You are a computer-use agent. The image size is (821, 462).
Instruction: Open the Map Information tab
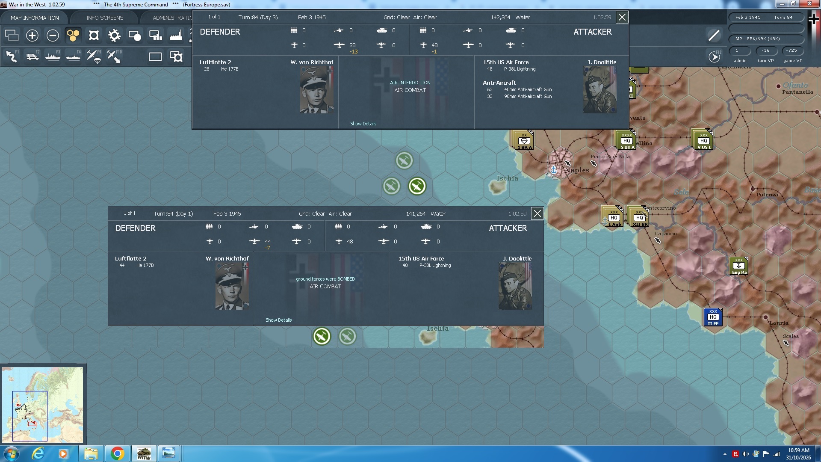click(35, 18)
